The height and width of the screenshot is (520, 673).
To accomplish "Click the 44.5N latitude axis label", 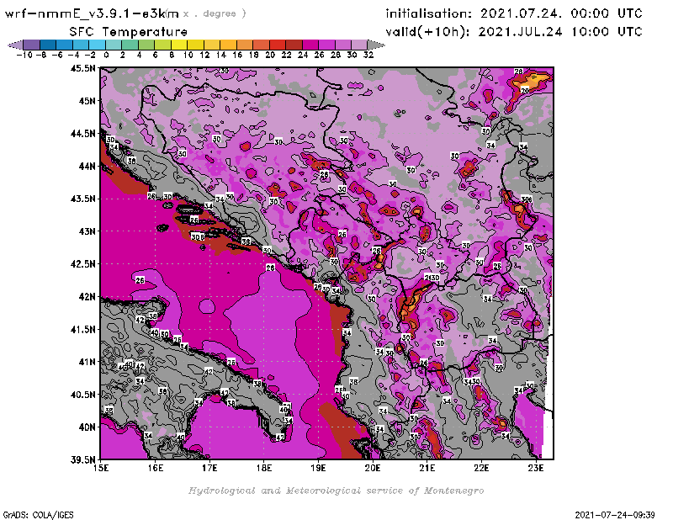I will click(x=82, y=134).
